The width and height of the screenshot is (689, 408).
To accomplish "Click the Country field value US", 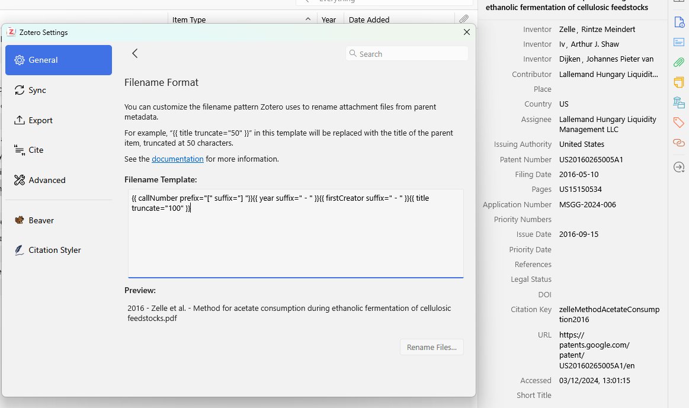I will pyautogui.click(x=564, y=104).
